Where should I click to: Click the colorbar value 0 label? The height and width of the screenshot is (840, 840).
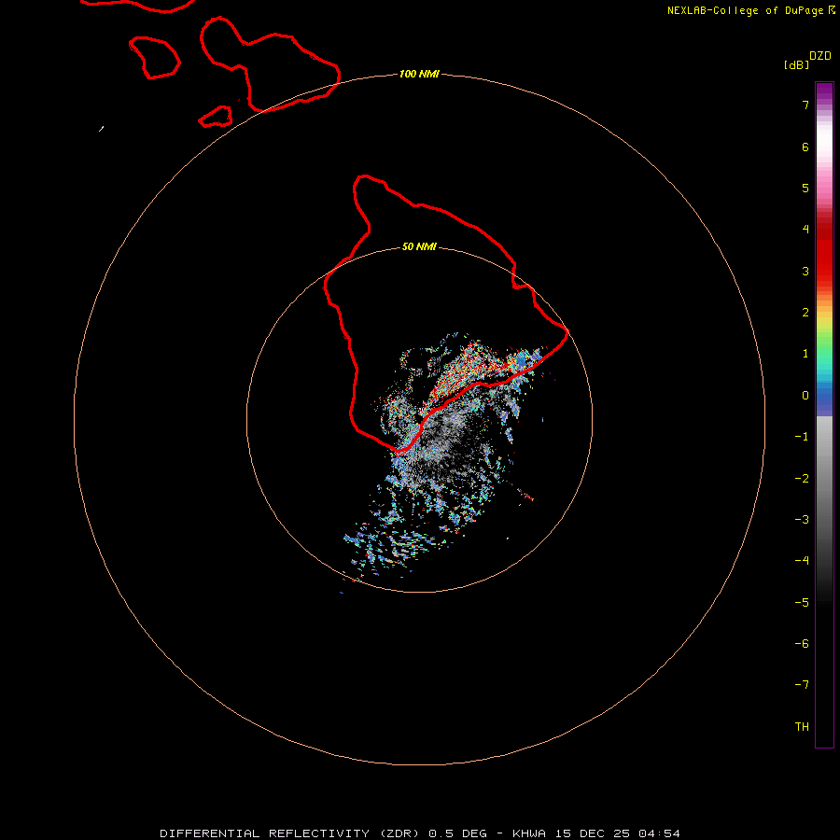pyautogui.click(x=805, y=396)
